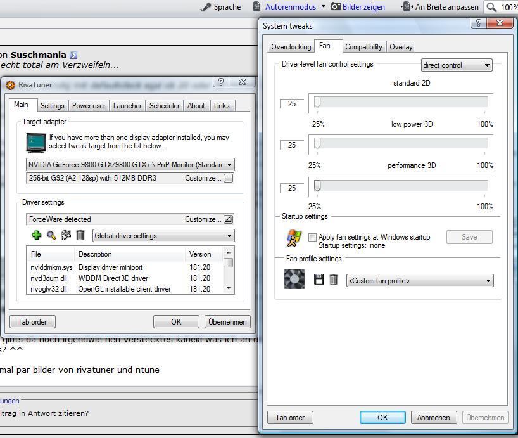Click the Bilder zeigen camera icon

coord(336,6)
